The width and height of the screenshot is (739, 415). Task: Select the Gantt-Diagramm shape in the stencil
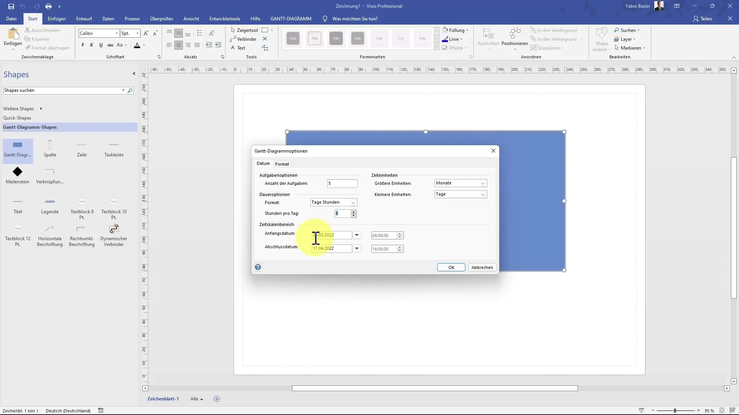tap(18, 149)
